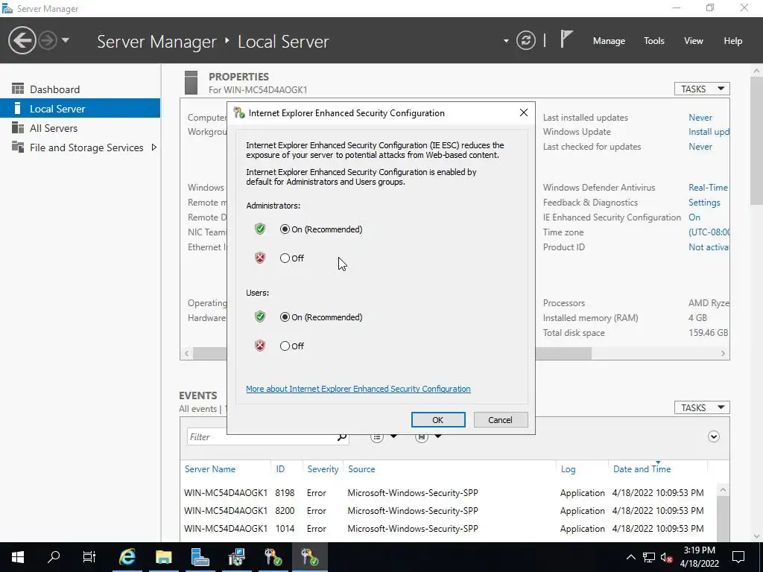Sort events by Source column
The image size is (763, 572).
tap(361, 469)
